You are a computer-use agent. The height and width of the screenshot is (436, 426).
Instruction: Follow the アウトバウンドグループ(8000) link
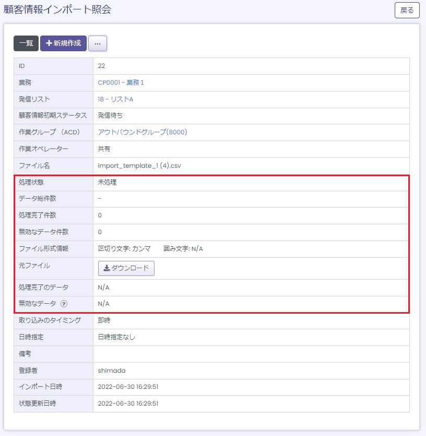pos(142,132)
